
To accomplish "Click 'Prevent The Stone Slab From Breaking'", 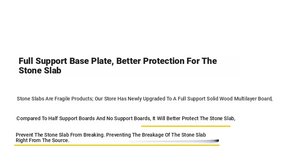I will coord(60,135).
